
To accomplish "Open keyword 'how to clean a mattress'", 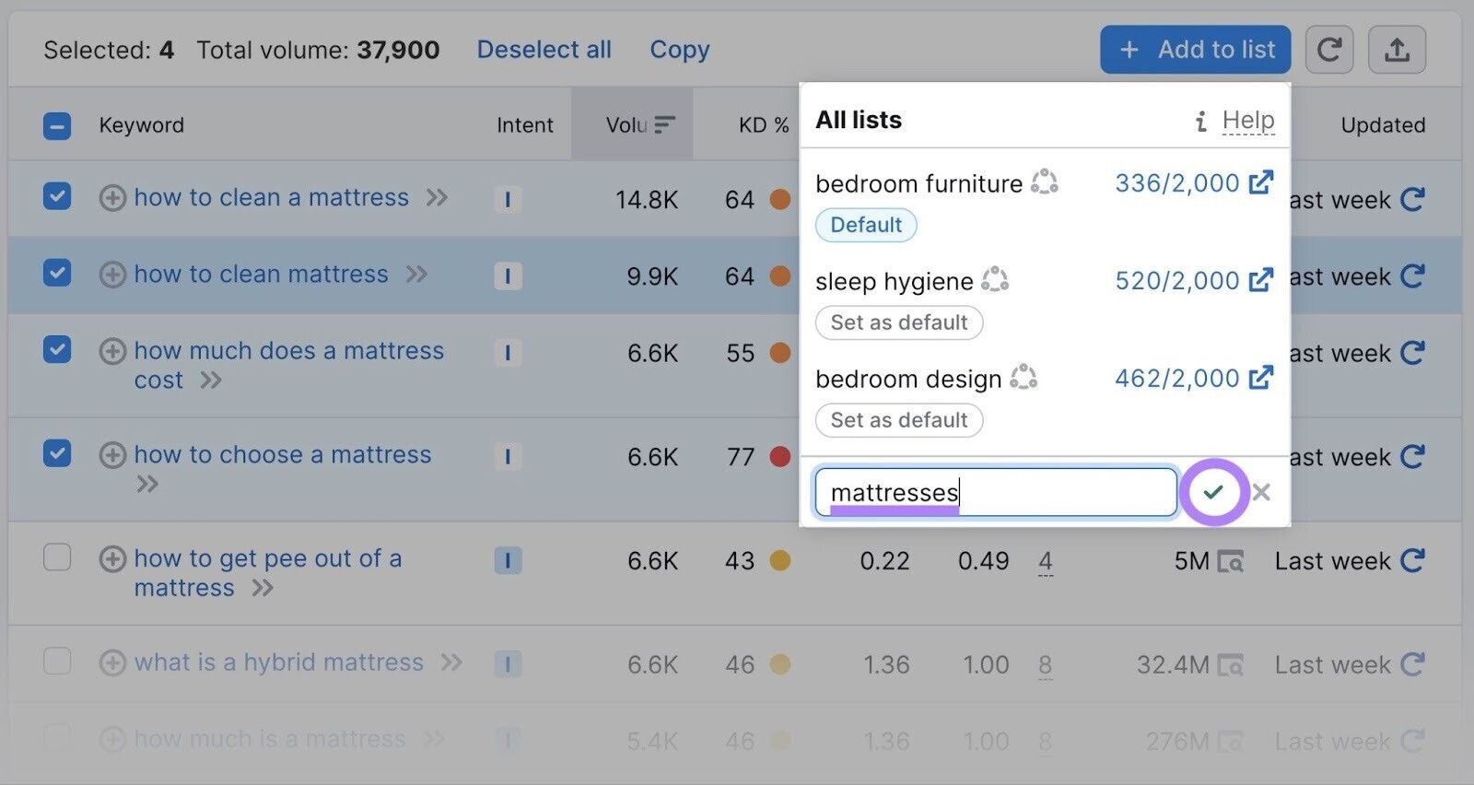I will (x=271, y=197).
